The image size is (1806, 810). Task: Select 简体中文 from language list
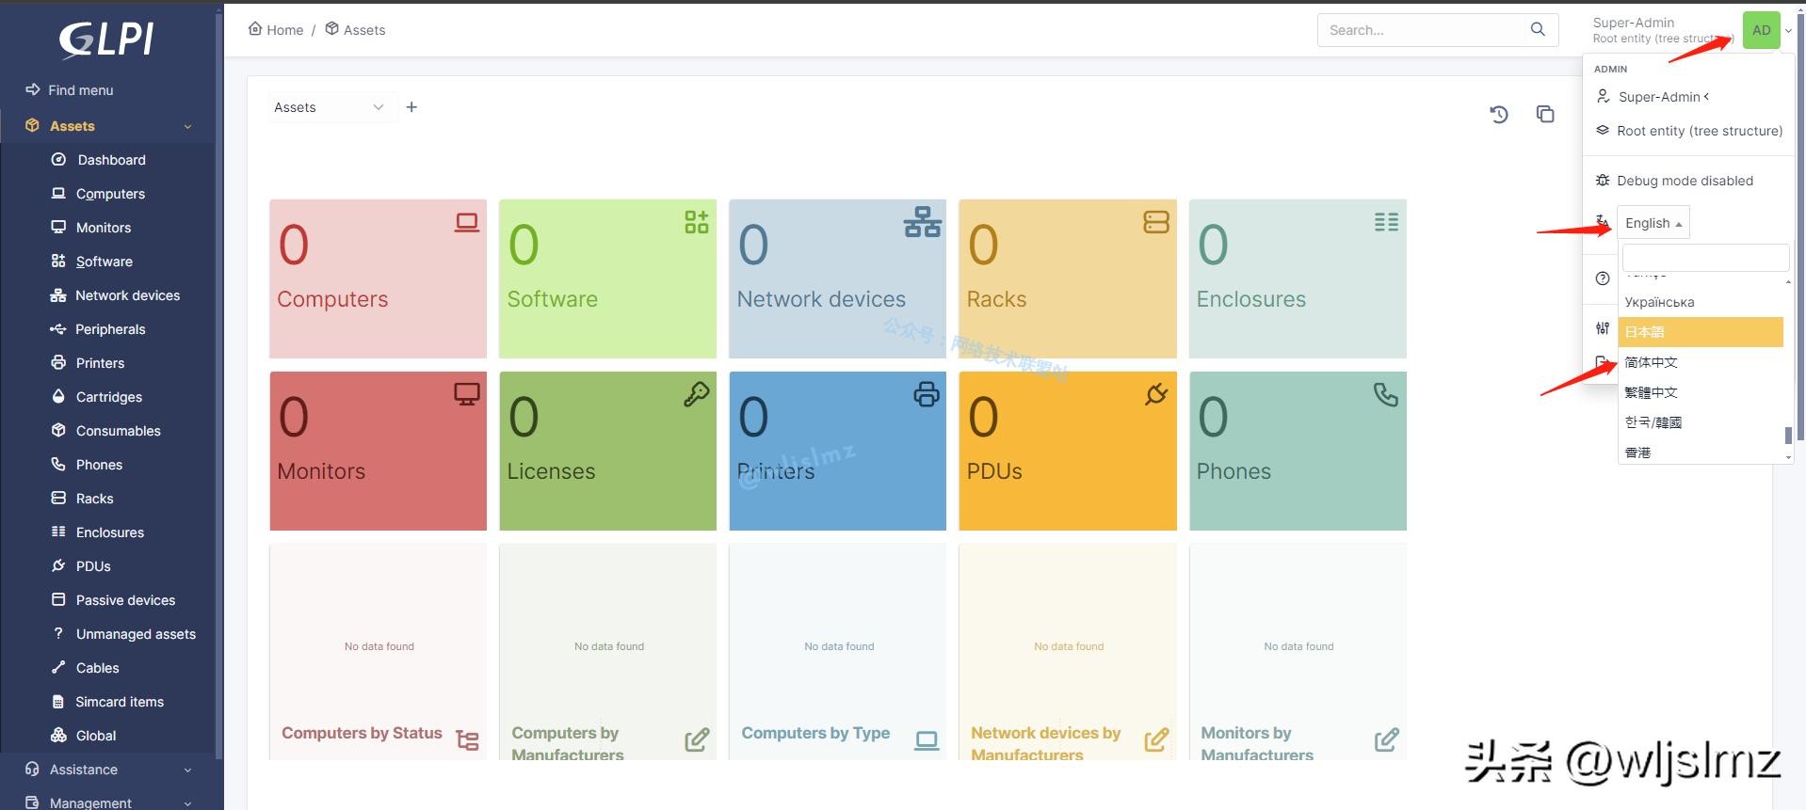pos(1652,362)
